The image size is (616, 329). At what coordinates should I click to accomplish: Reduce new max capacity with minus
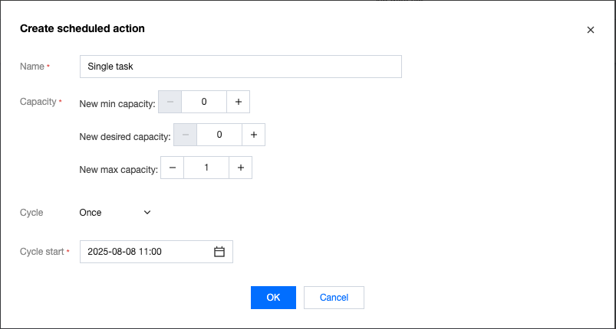pyautogui.click(x=172, y=168)
